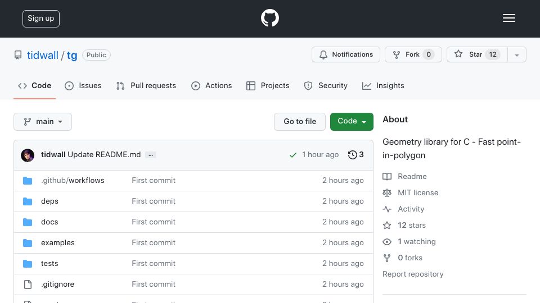Switch to the Issues tab
The image size is (540, 303).
point(83,85)
